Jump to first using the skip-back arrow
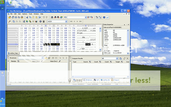This screenshot has width=171, height=107. [71, 21]
